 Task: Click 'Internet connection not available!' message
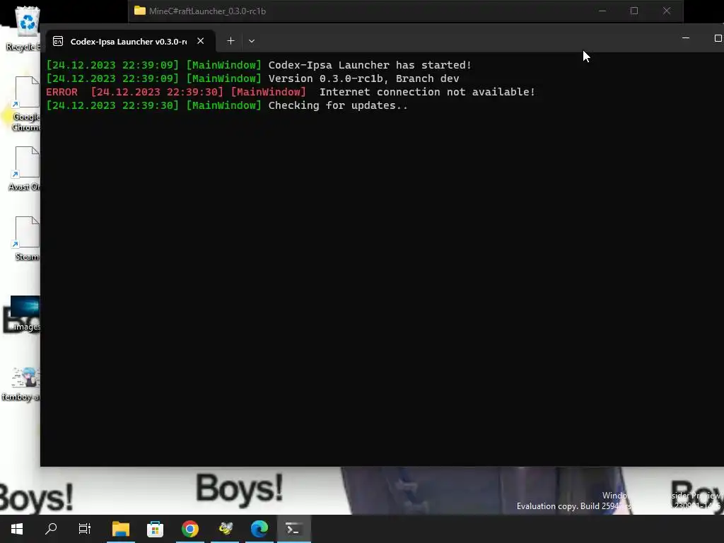pyautogui.click(x=427, y=92)
